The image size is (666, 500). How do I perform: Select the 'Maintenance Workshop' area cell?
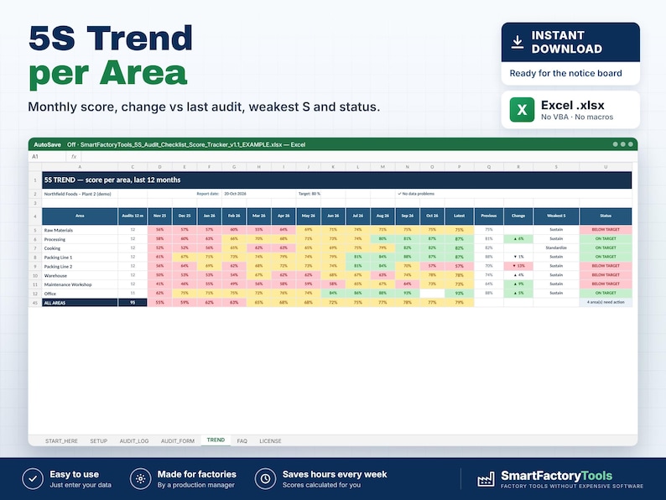[x=80, y=284]
